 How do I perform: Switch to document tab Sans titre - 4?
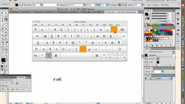click(x=69, y=12)
